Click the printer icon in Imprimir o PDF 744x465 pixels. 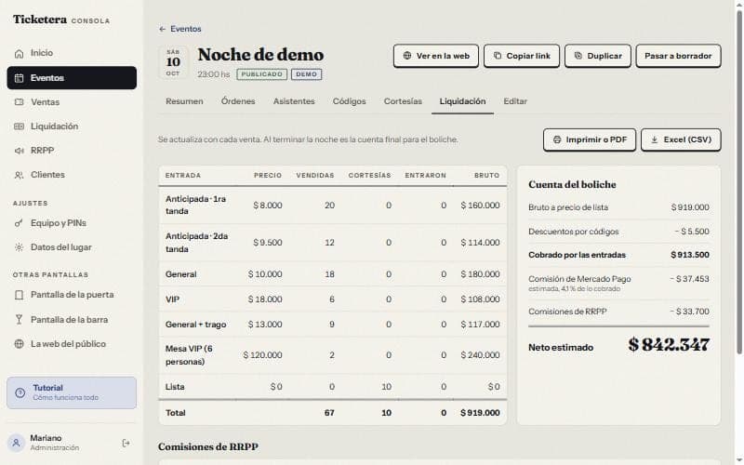[x=557, y=140]
